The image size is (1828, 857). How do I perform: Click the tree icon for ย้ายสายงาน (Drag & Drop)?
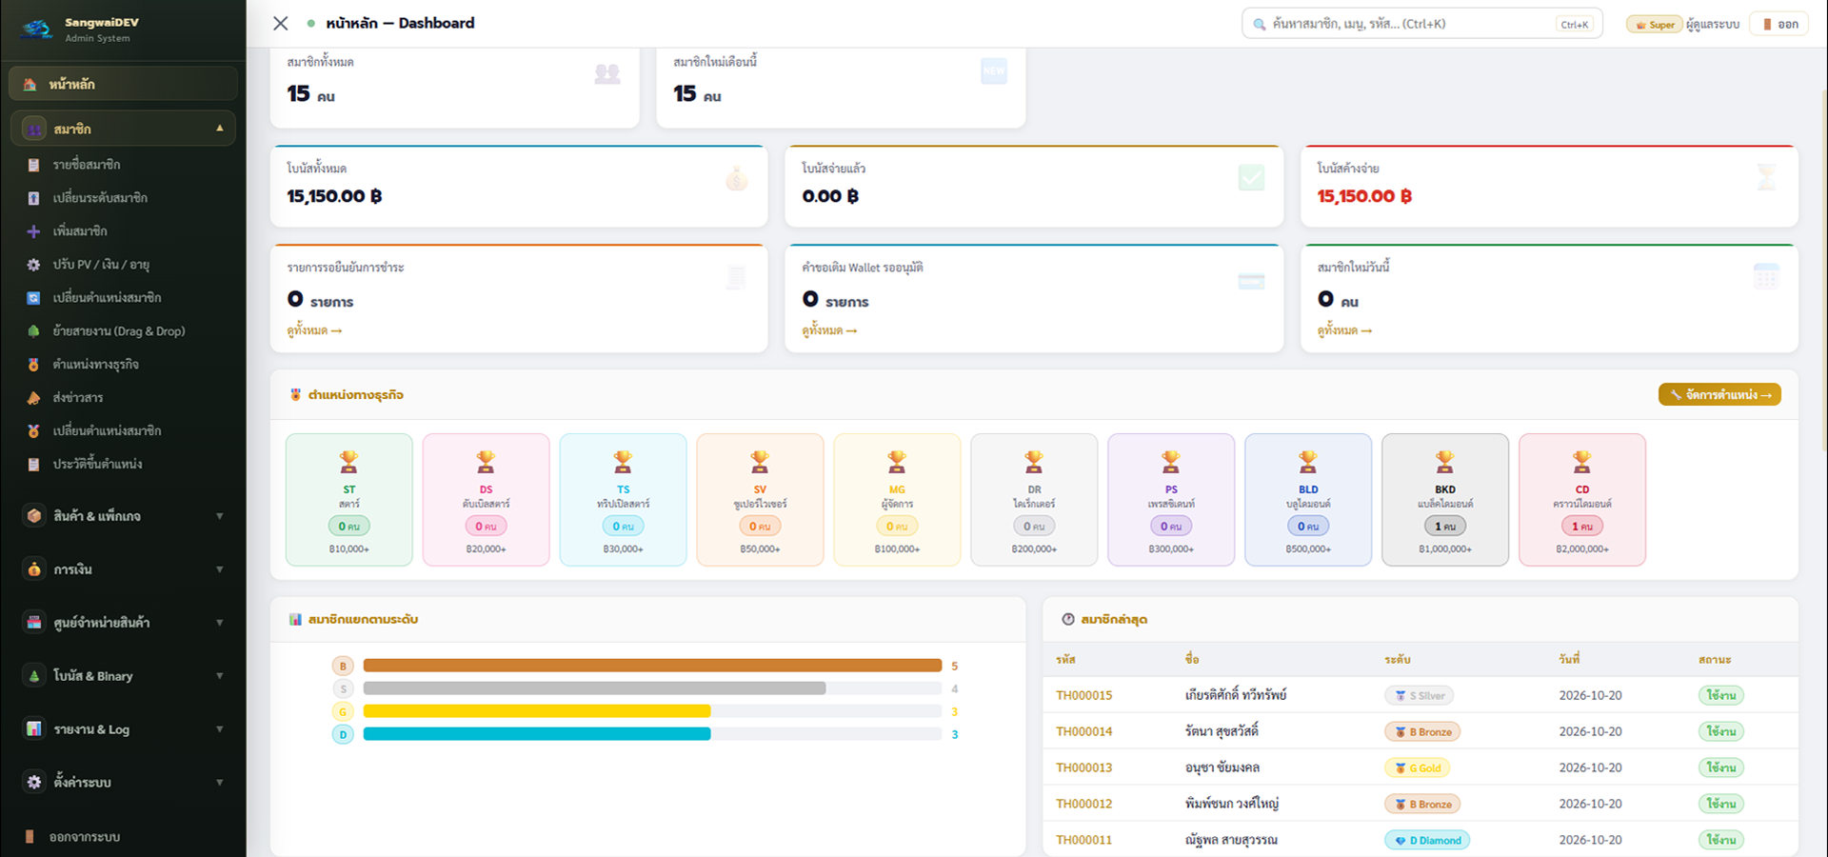point(33,331)
